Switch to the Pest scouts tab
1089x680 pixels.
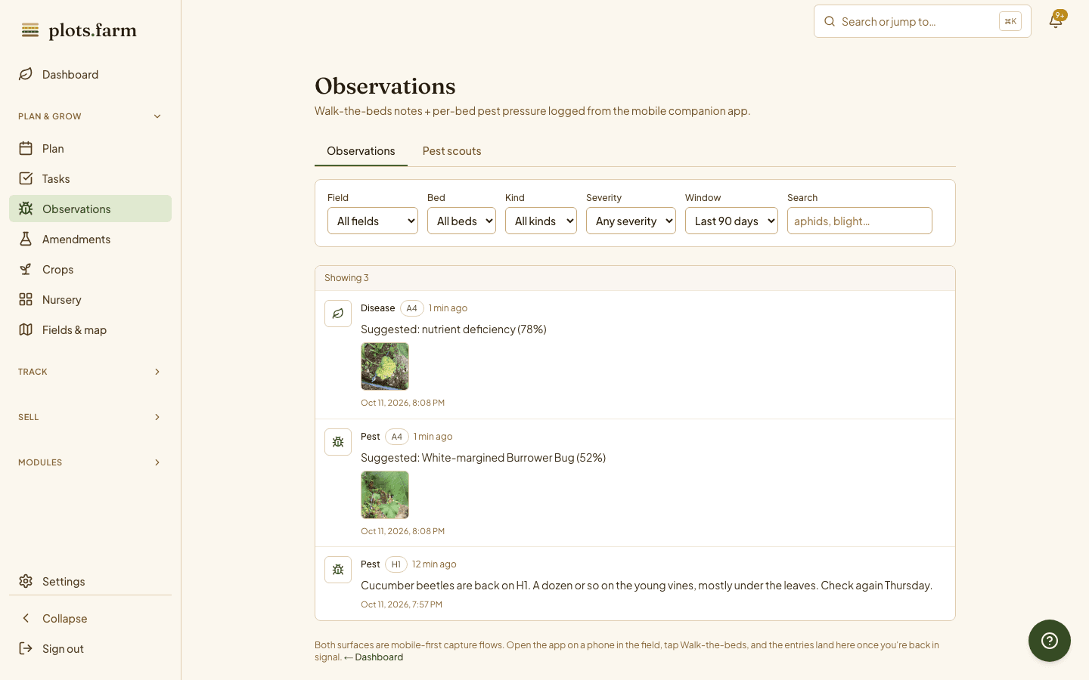[451, 151]
